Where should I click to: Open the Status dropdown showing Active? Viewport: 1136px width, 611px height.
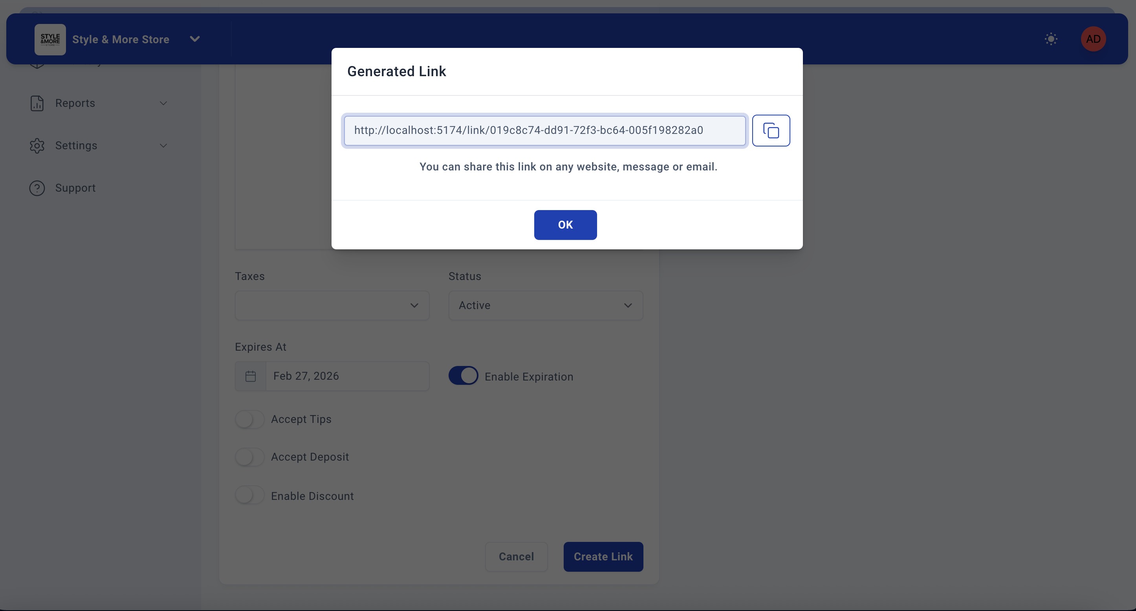[x=545, y=305]
